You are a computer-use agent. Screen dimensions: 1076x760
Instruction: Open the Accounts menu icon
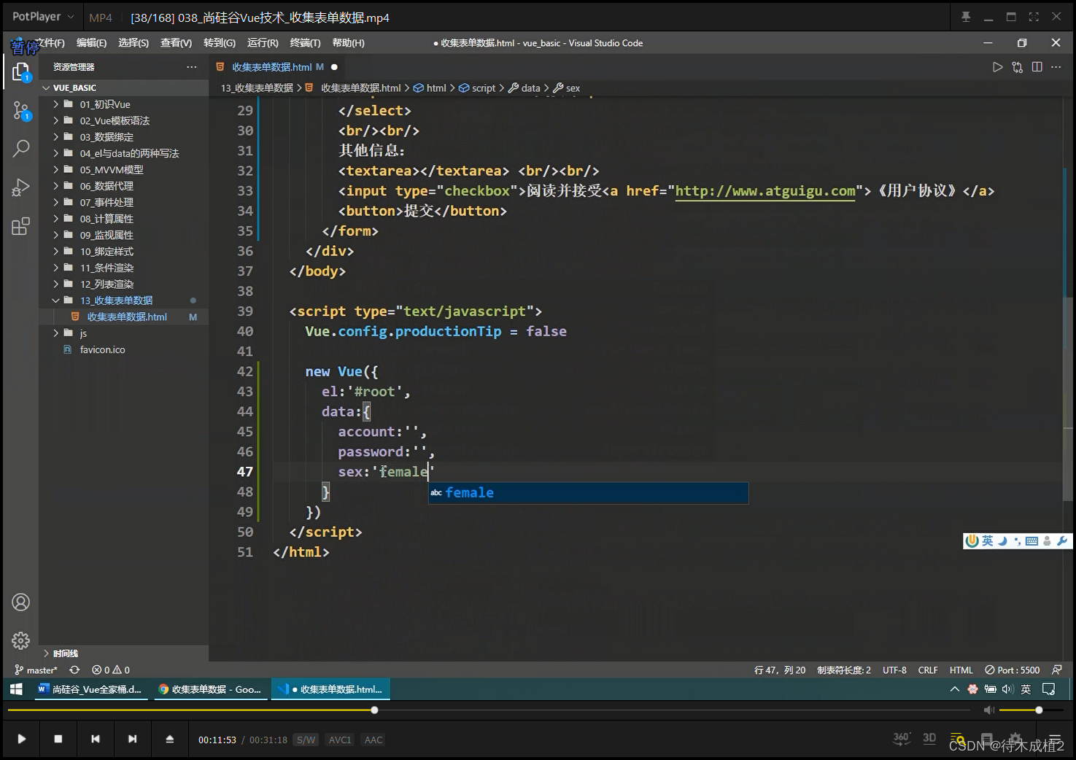[20, 602]
